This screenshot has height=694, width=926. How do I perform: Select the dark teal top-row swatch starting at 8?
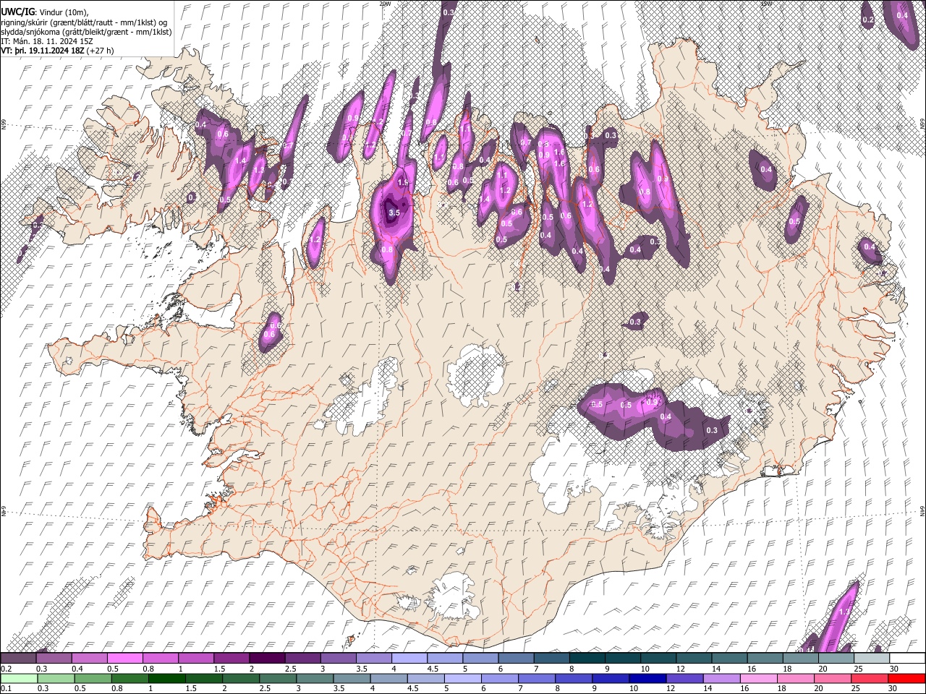tap(587, 658)
